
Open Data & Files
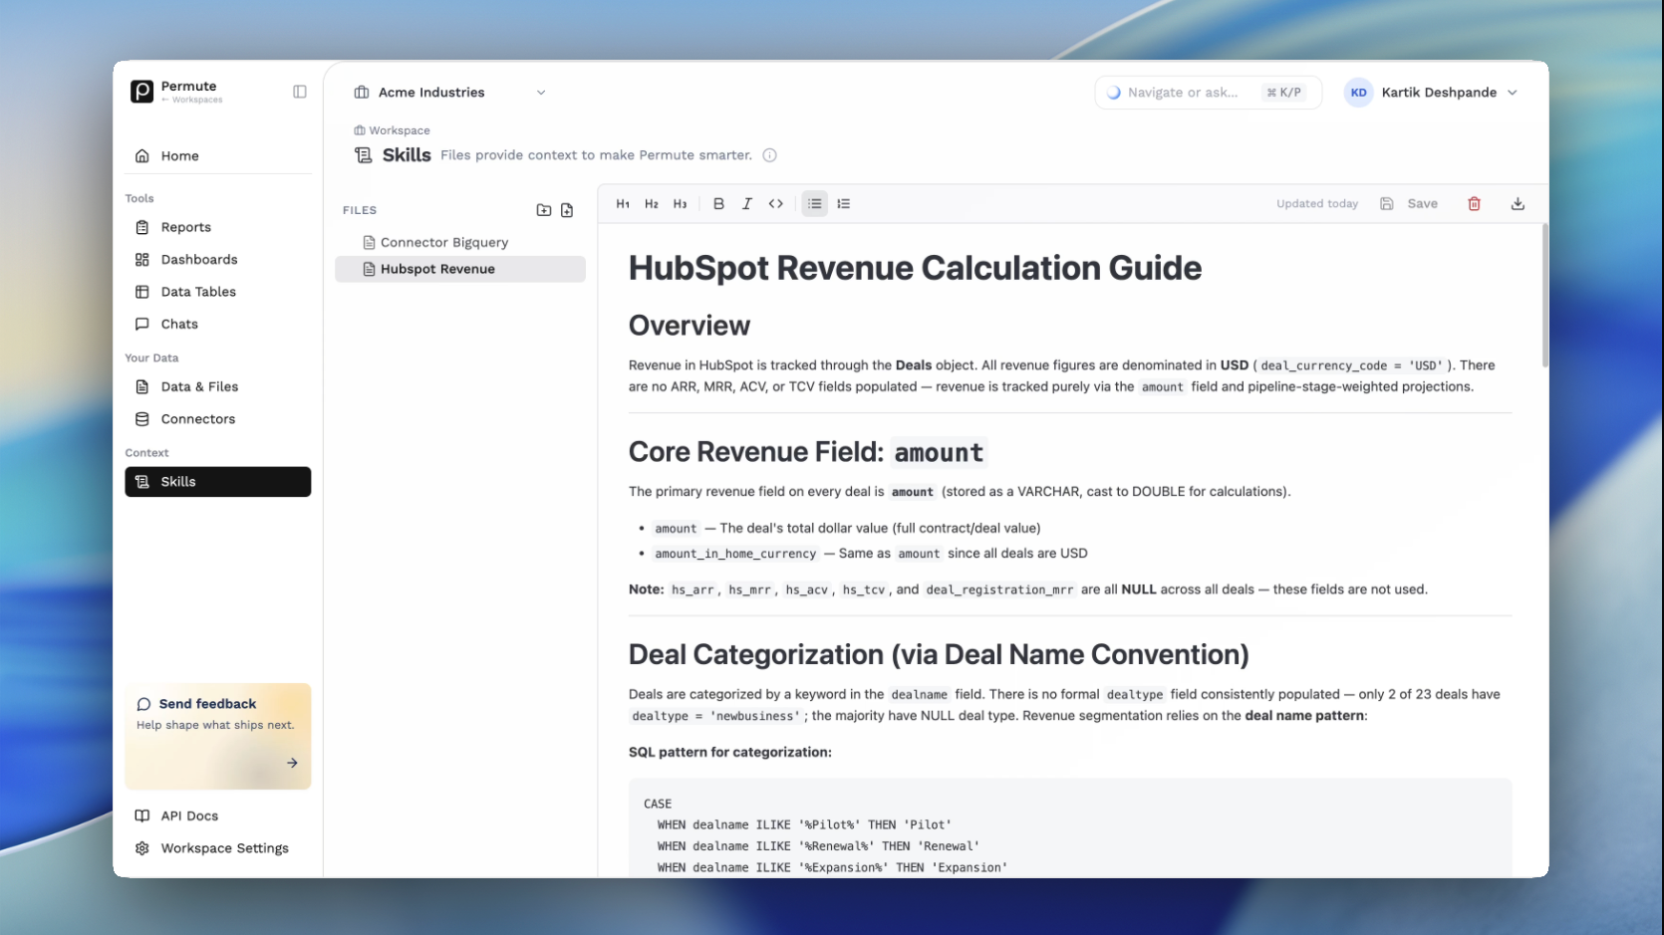(x=218, y=386)
